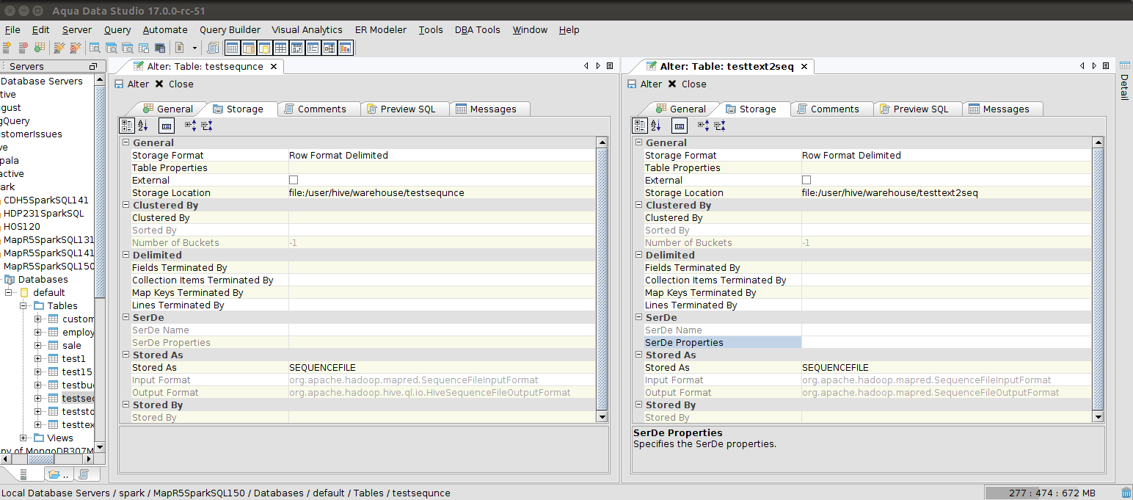Click the Disconnect server plug icon with red mark
Image resolution: width=1133 pixels, height=500 pixels.
(x=76, y=48)
